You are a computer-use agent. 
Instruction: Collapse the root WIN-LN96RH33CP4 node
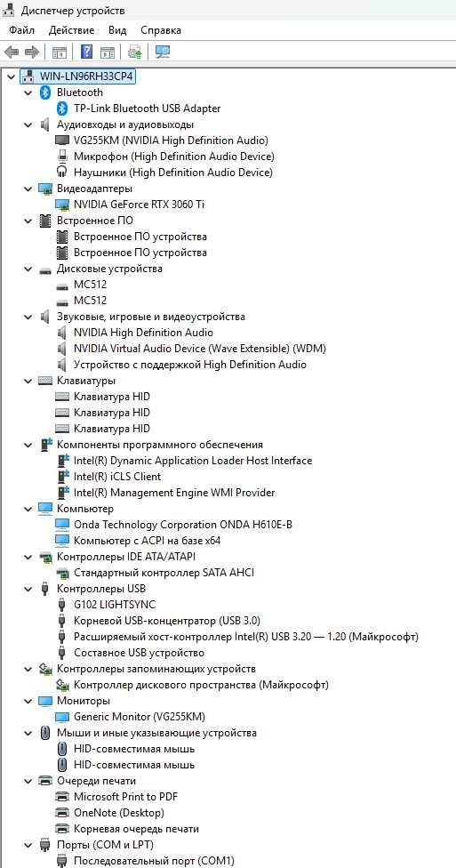11,76
